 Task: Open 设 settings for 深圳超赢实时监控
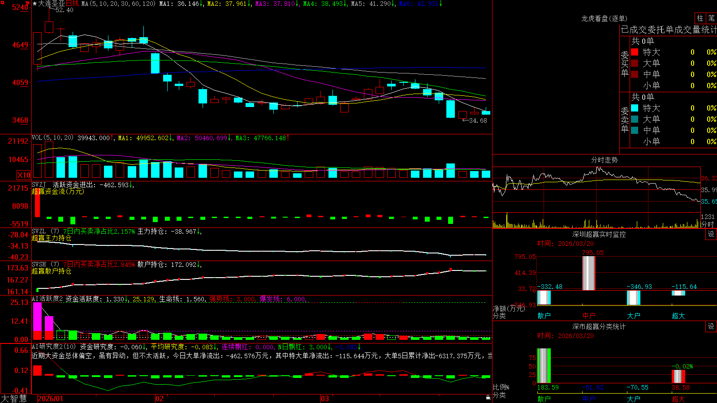[x=711, y=234]
